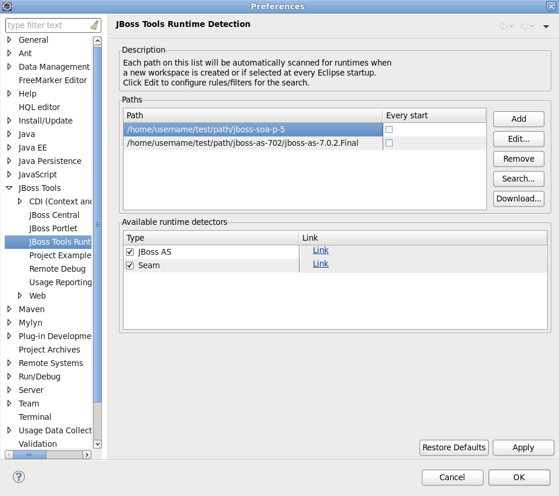
Task: Expand the Data Management node
Action: click(9, 67)
